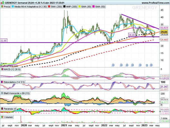170x128 pixels.
Task: Click the 2022 label on the time axis
Action: coord(104,125)
